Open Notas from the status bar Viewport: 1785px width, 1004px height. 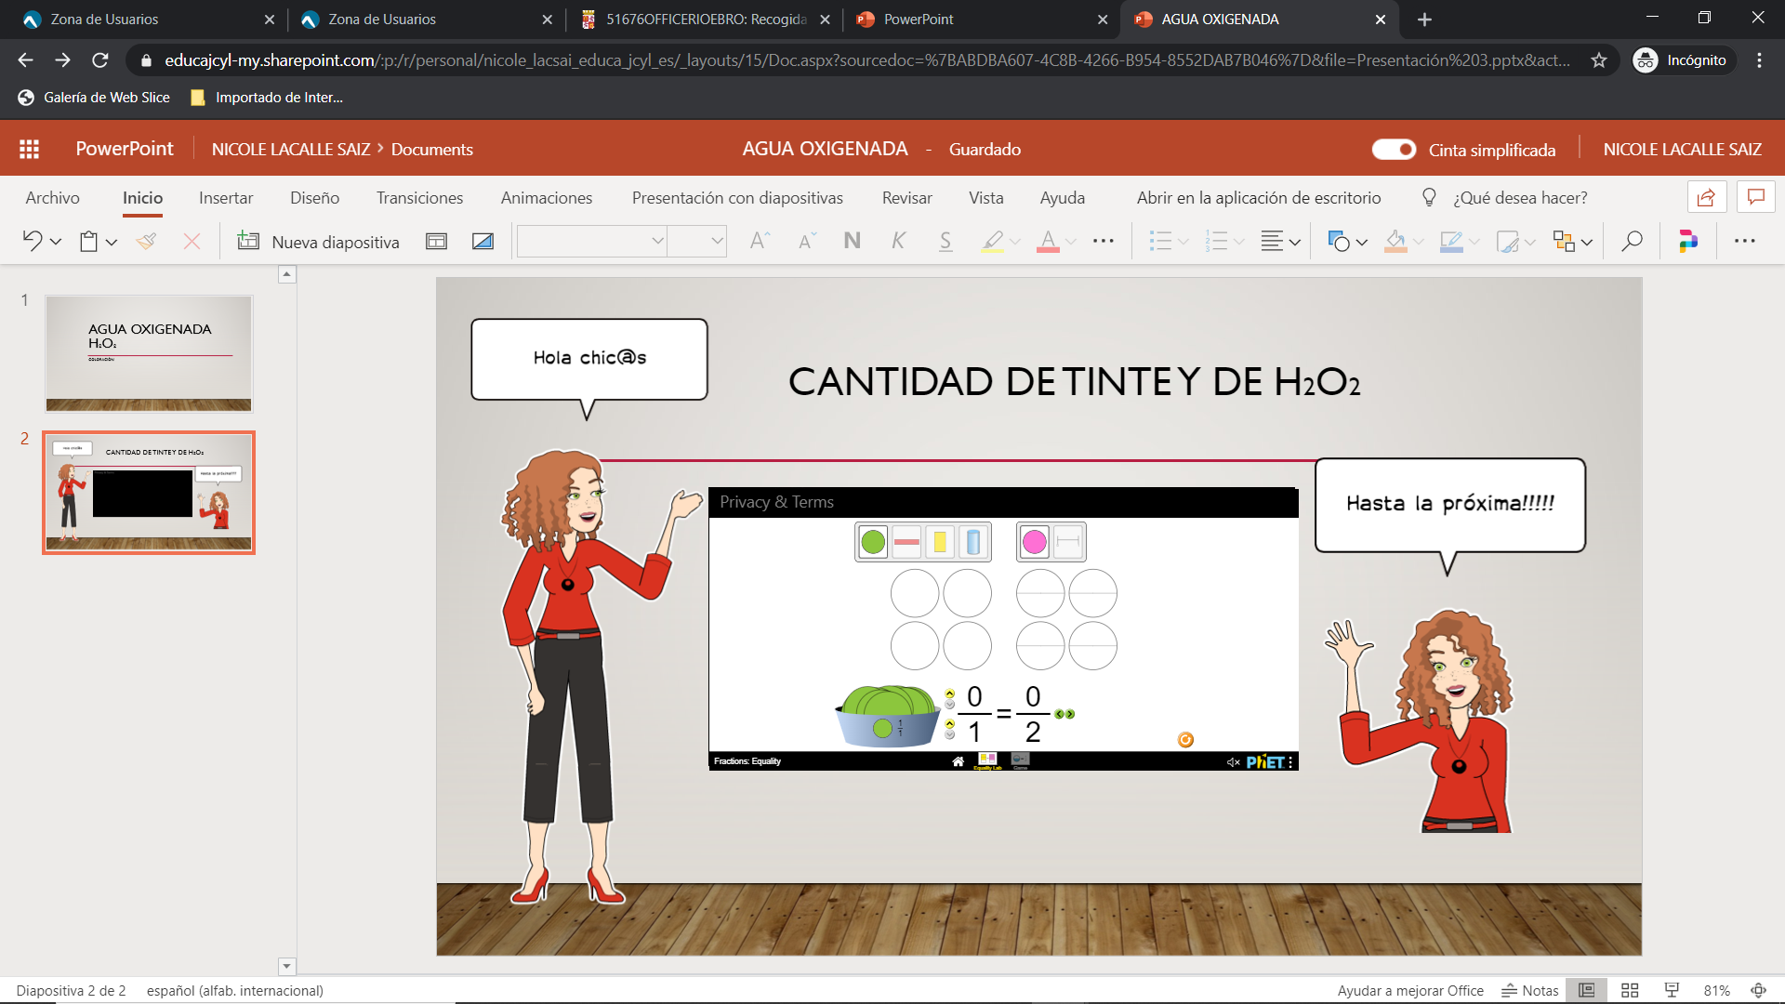1529,990
